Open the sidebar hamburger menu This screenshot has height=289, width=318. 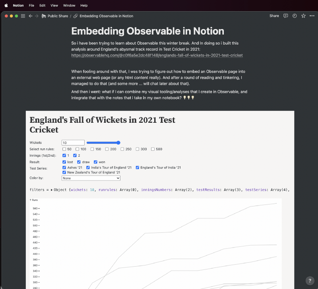coord(23,16)
